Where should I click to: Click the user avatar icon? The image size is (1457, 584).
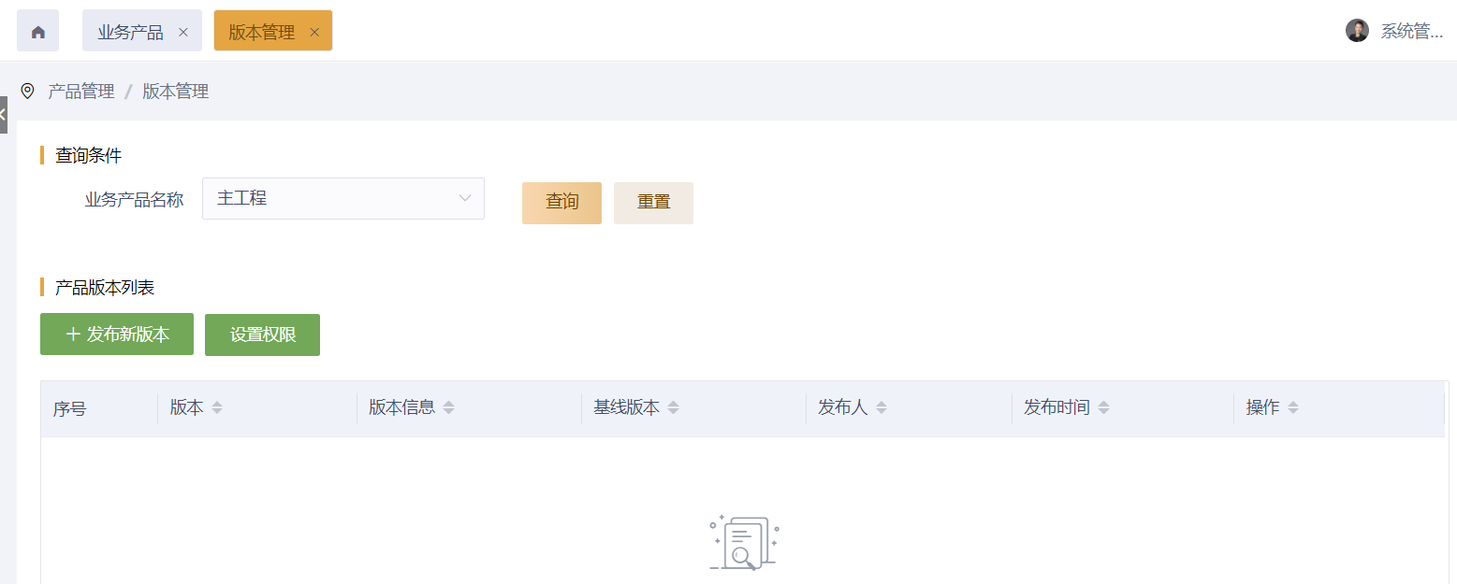[x=1357, y=31]
